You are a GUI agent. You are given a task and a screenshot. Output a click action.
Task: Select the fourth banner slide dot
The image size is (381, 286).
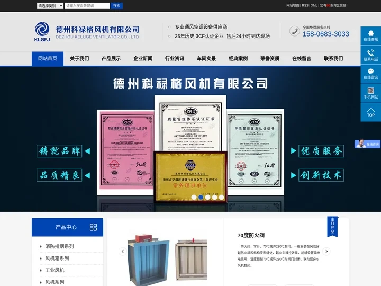click(x=214, y=197)
